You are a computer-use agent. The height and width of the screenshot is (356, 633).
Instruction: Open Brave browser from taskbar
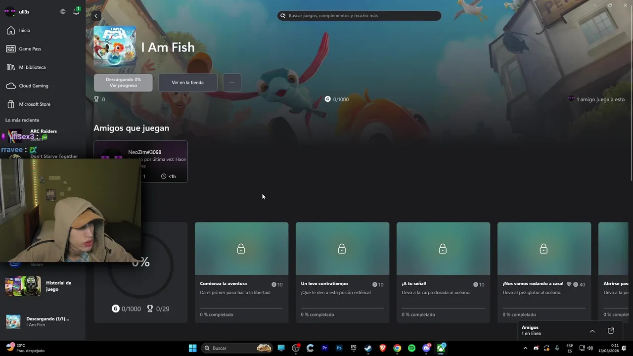click(382, 348)
